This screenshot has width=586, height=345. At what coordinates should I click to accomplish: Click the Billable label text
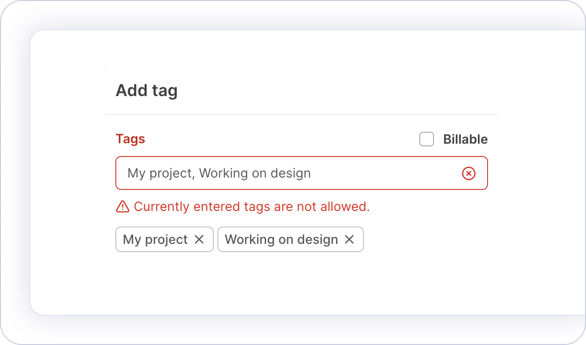[x=465, y=140]
